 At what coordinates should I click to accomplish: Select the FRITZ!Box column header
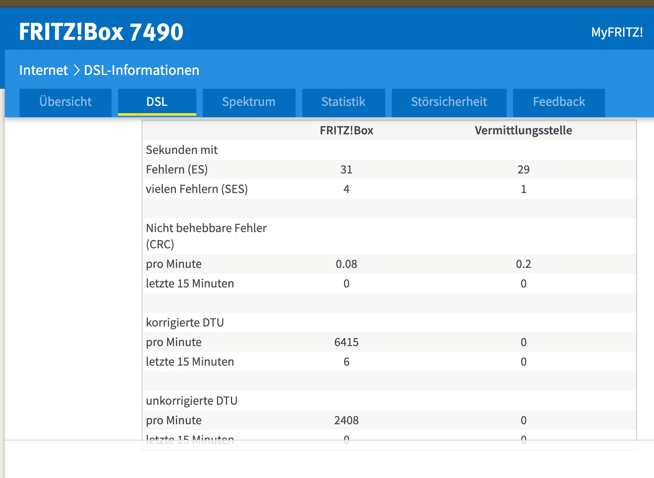tap(347, 130)
